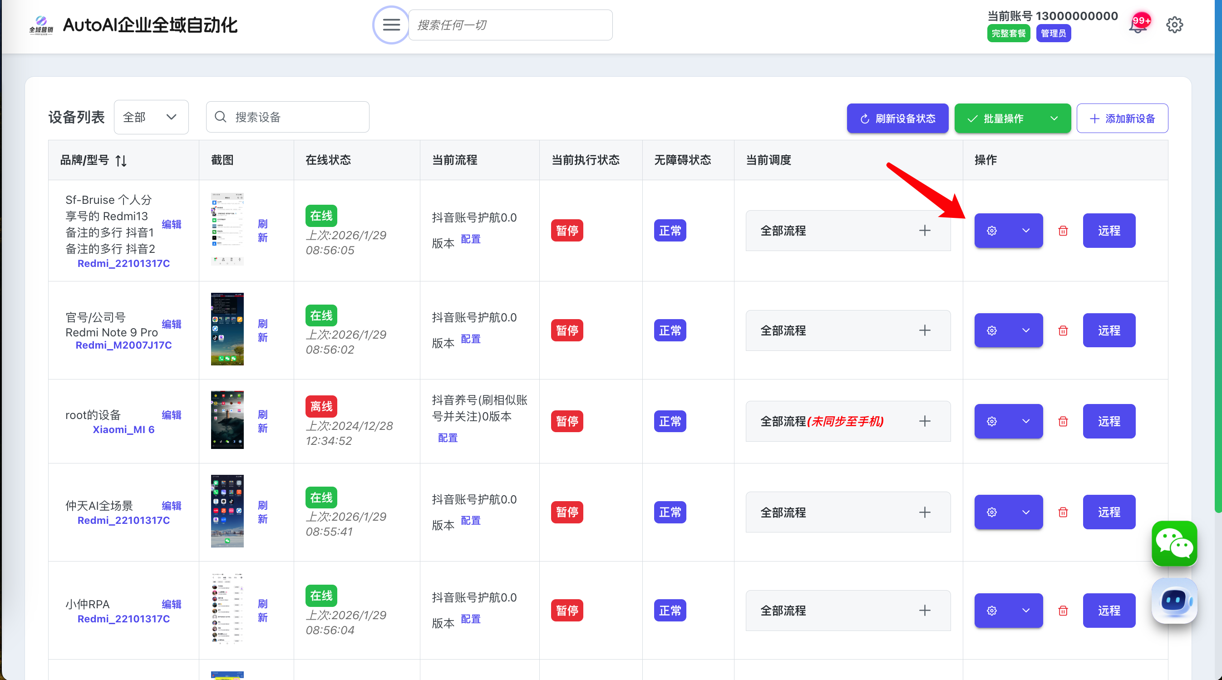Click 远程 button for root的设备

1109,421
